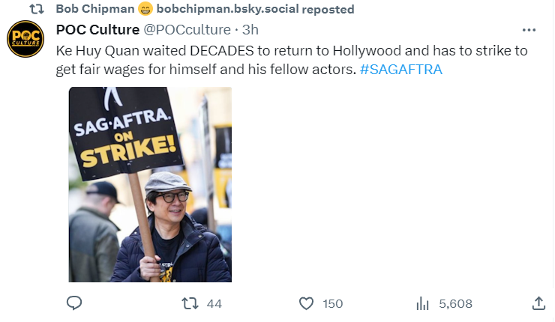This screenshot has width=555, height=322.
Task: Open Bob Chipman's profile from the repost line
Action: click(95, 9)
